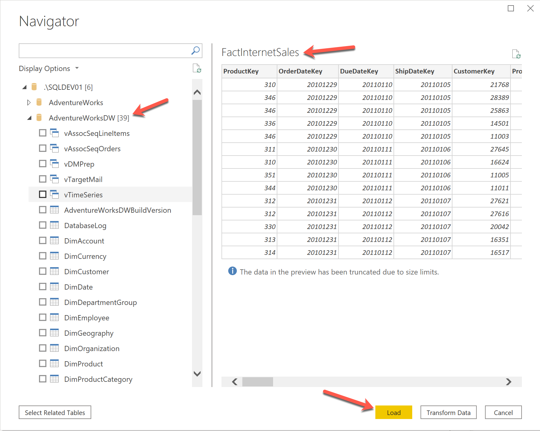Expand the AdventureWorks database node
The width and height of the screenshot is (540, 431).
click(x=29, y=102)
